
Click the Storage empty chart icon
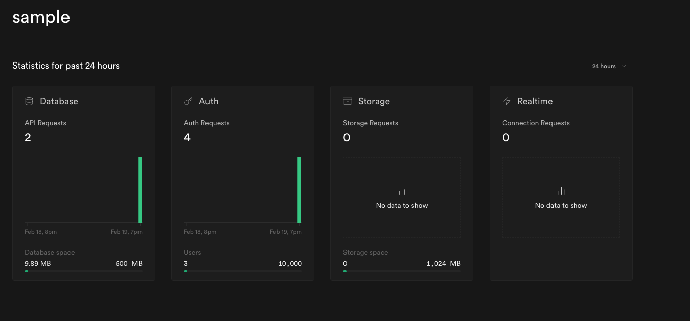pyautogui.click(x=402, y=191)
